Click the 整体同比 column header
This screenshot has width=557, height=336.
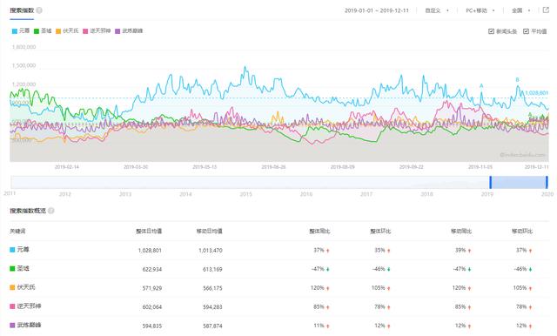319,232
